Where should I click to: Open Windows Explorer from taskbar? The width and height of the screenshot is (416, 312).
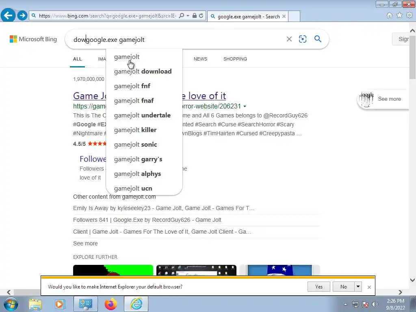[x=35, y=304]
